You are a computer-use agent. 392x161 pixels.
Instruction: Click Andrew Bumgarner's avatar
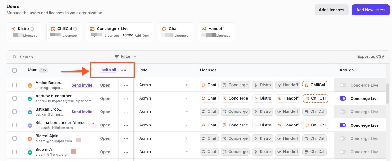click(30, 99)
